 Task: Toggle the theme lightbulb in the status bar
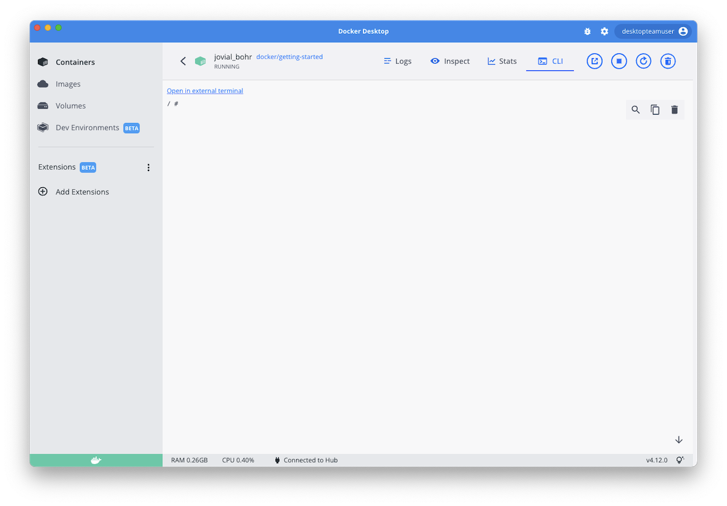[x=680, y=460]
